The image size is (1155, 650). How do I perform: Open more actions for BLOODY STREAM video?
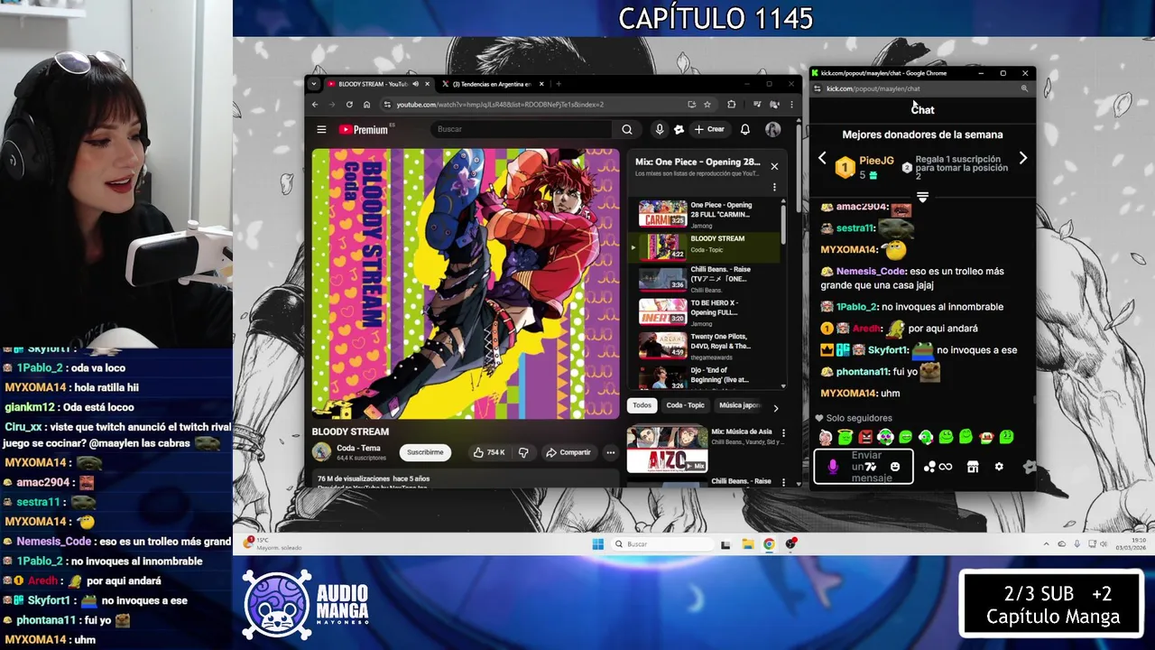(x=611, y=452)
